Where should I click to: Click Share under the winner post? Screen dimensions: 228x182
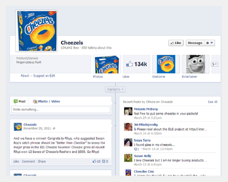point(42,161)
